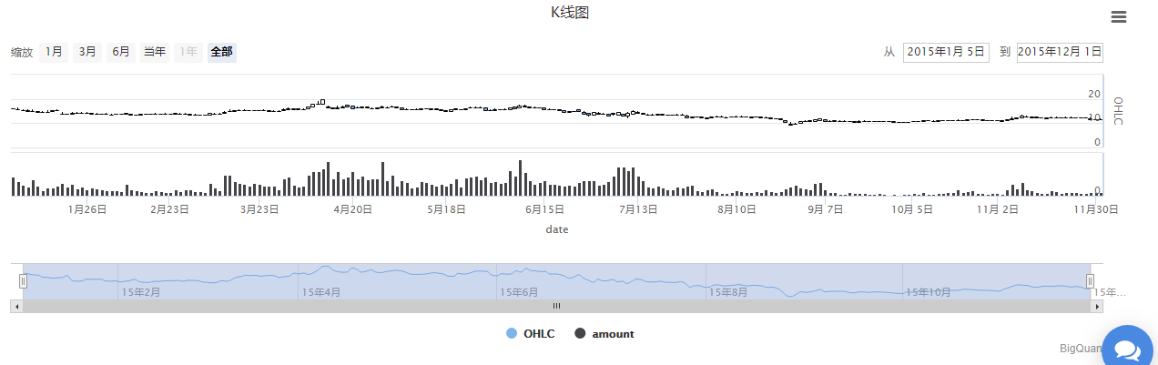Grab the right navigator range handle
This screenshot has height=365, width=1158.
1090,281
